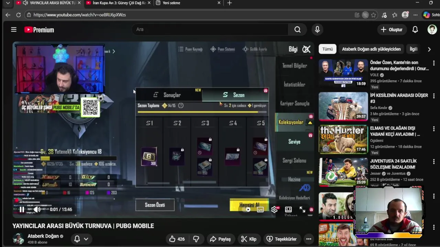Dislike the video
440x247 pixels.
coord(196,239)
